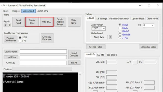Viewport: 163px width, 92px height.
Task: Select the Glitch2m radio option
Action: coord(120,34)
